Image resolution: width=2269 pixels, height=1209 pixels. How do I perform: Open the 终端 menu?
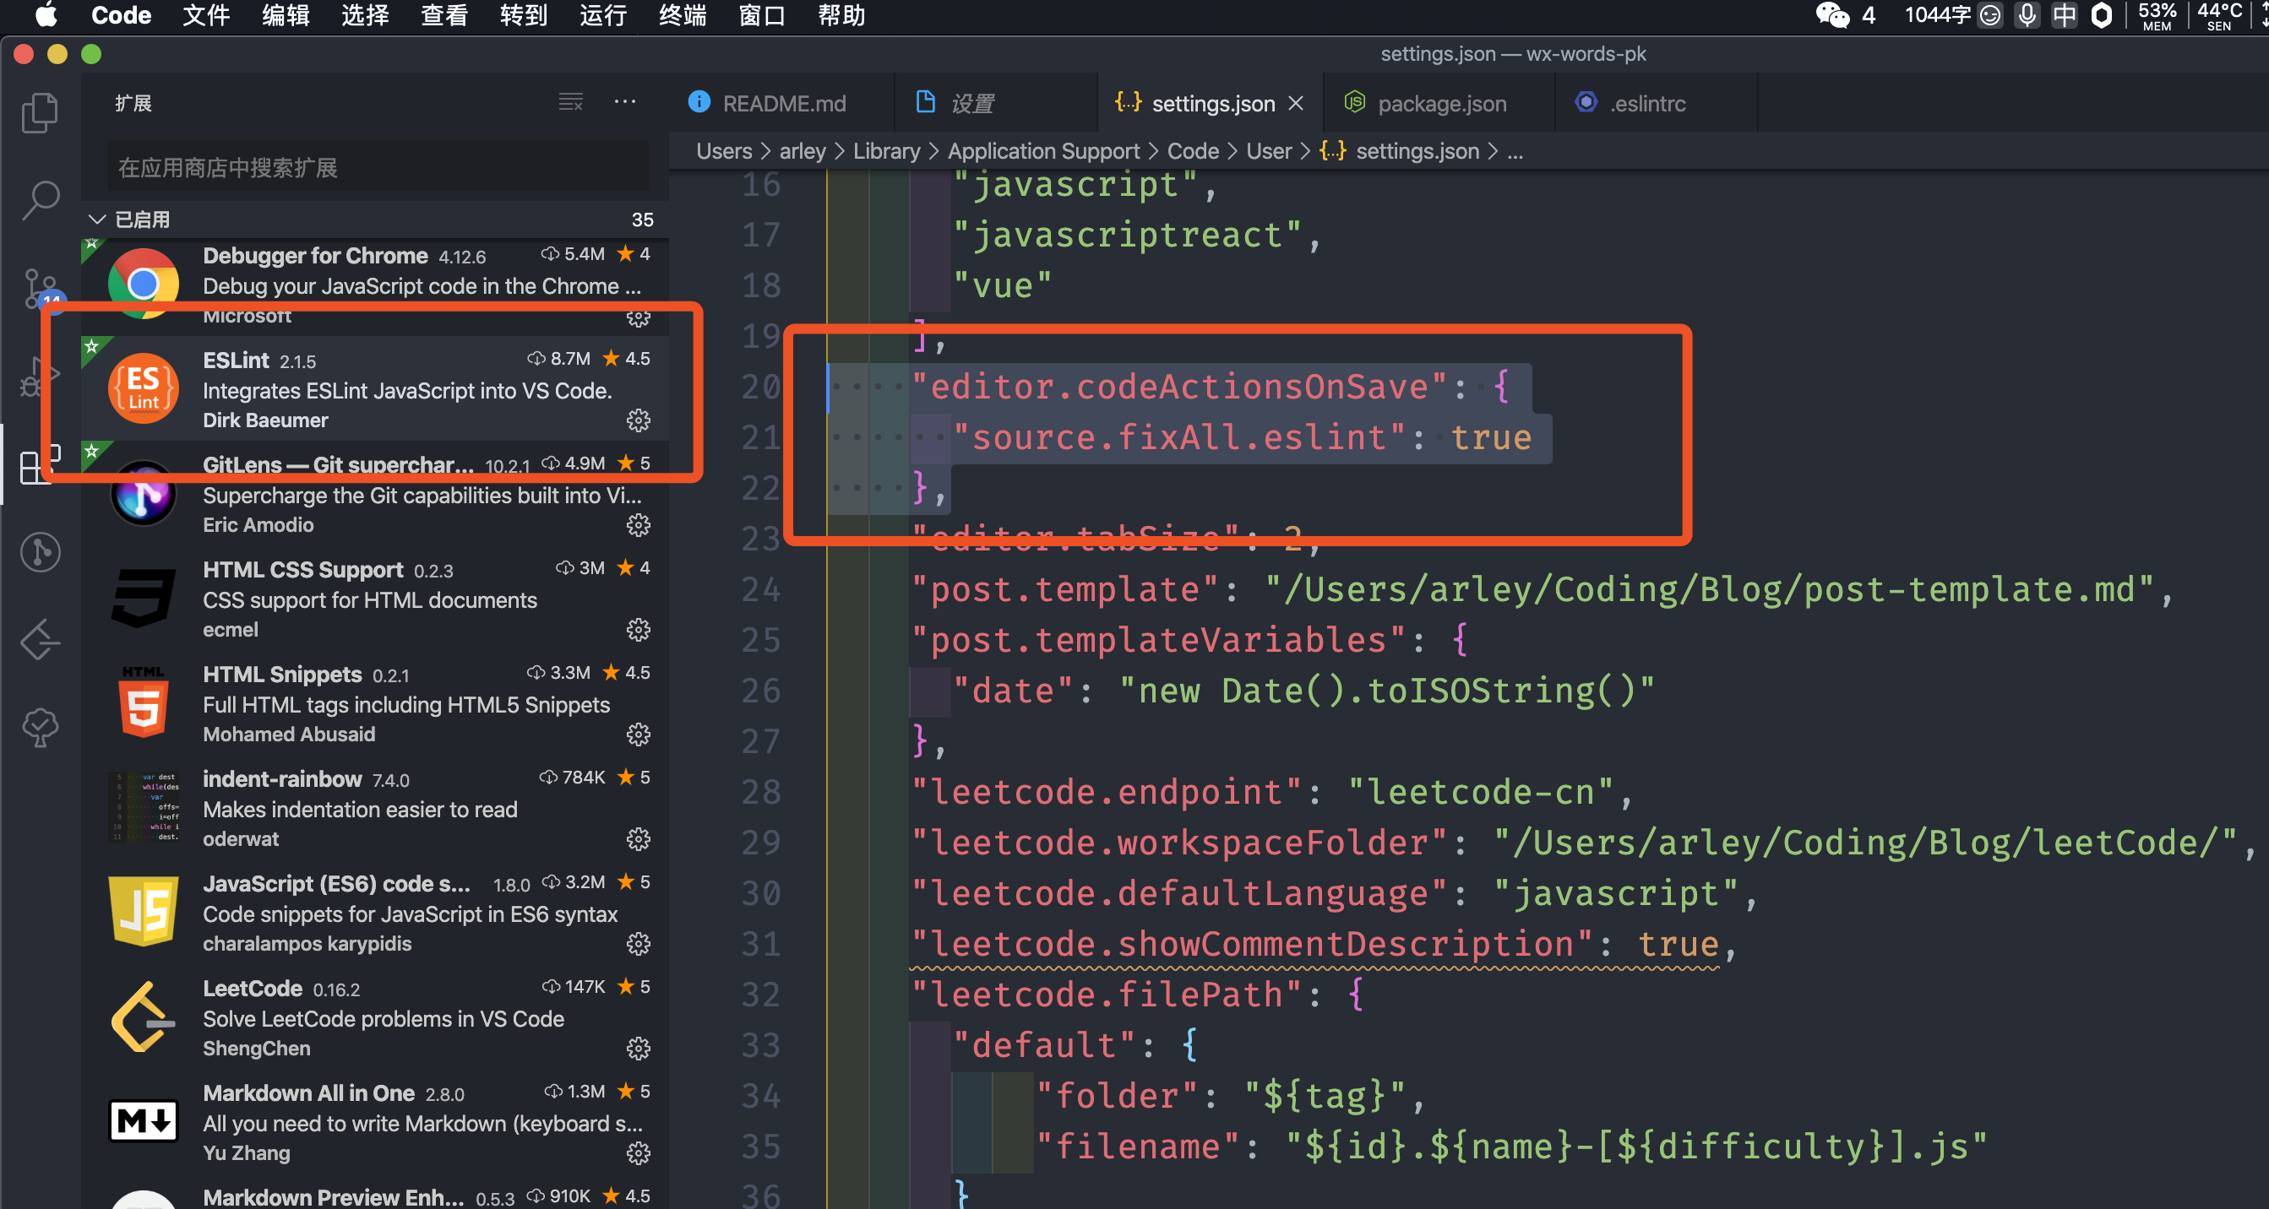pyautogui.click(x=682, y=15)
